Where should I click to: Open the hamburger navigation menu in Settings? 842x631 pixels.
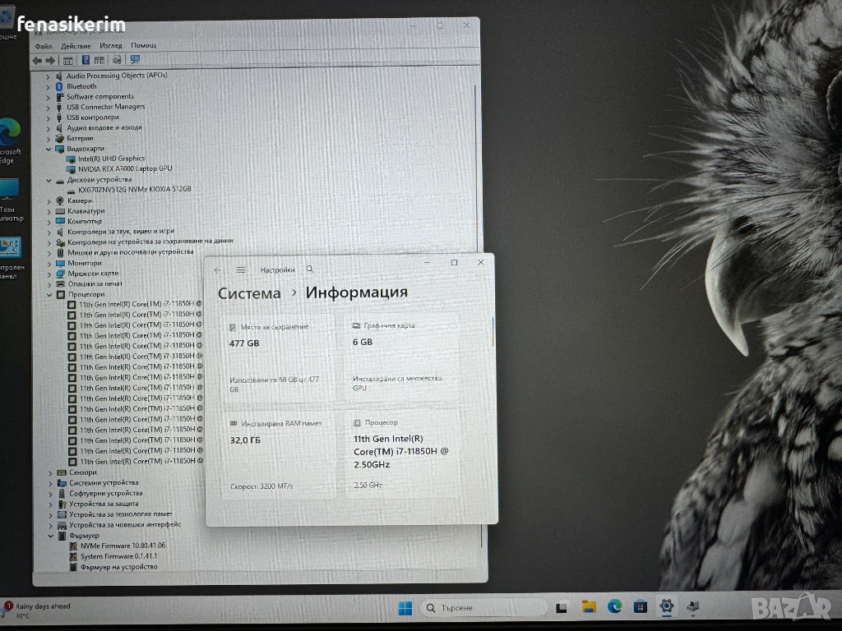coord(241,269)
